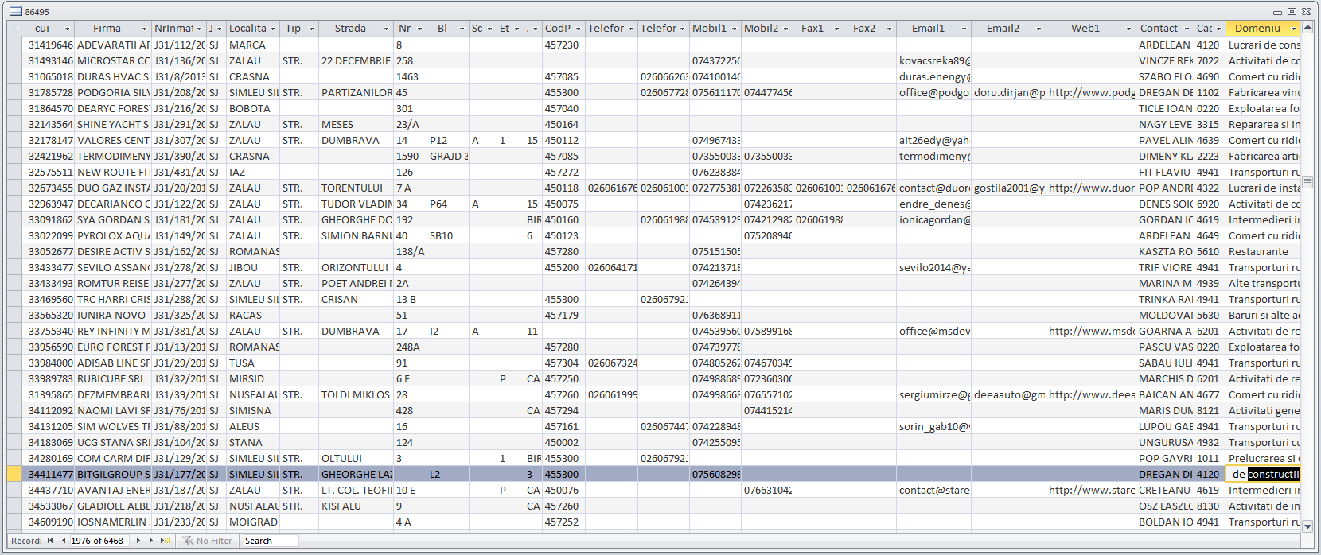Click the street cell KISFALU
The image size is (1321, 555).
pos(357,506)
